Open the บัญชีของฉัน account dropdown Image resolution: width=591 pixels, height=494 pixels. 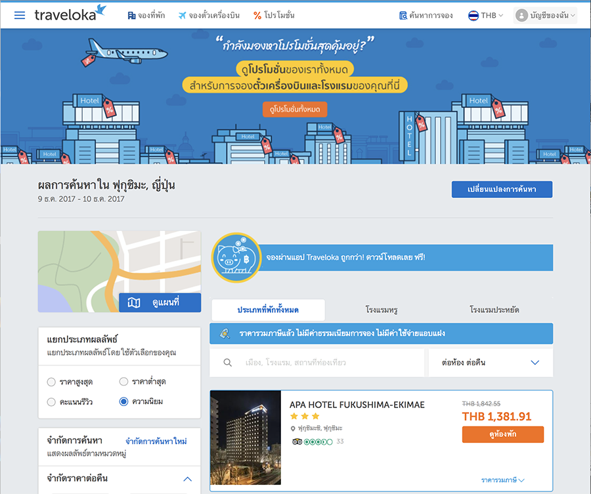tap(545, 16)
